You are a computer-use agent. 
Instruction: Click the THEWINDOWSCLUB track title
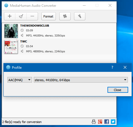pyautogui.click(x=35, y=26)
